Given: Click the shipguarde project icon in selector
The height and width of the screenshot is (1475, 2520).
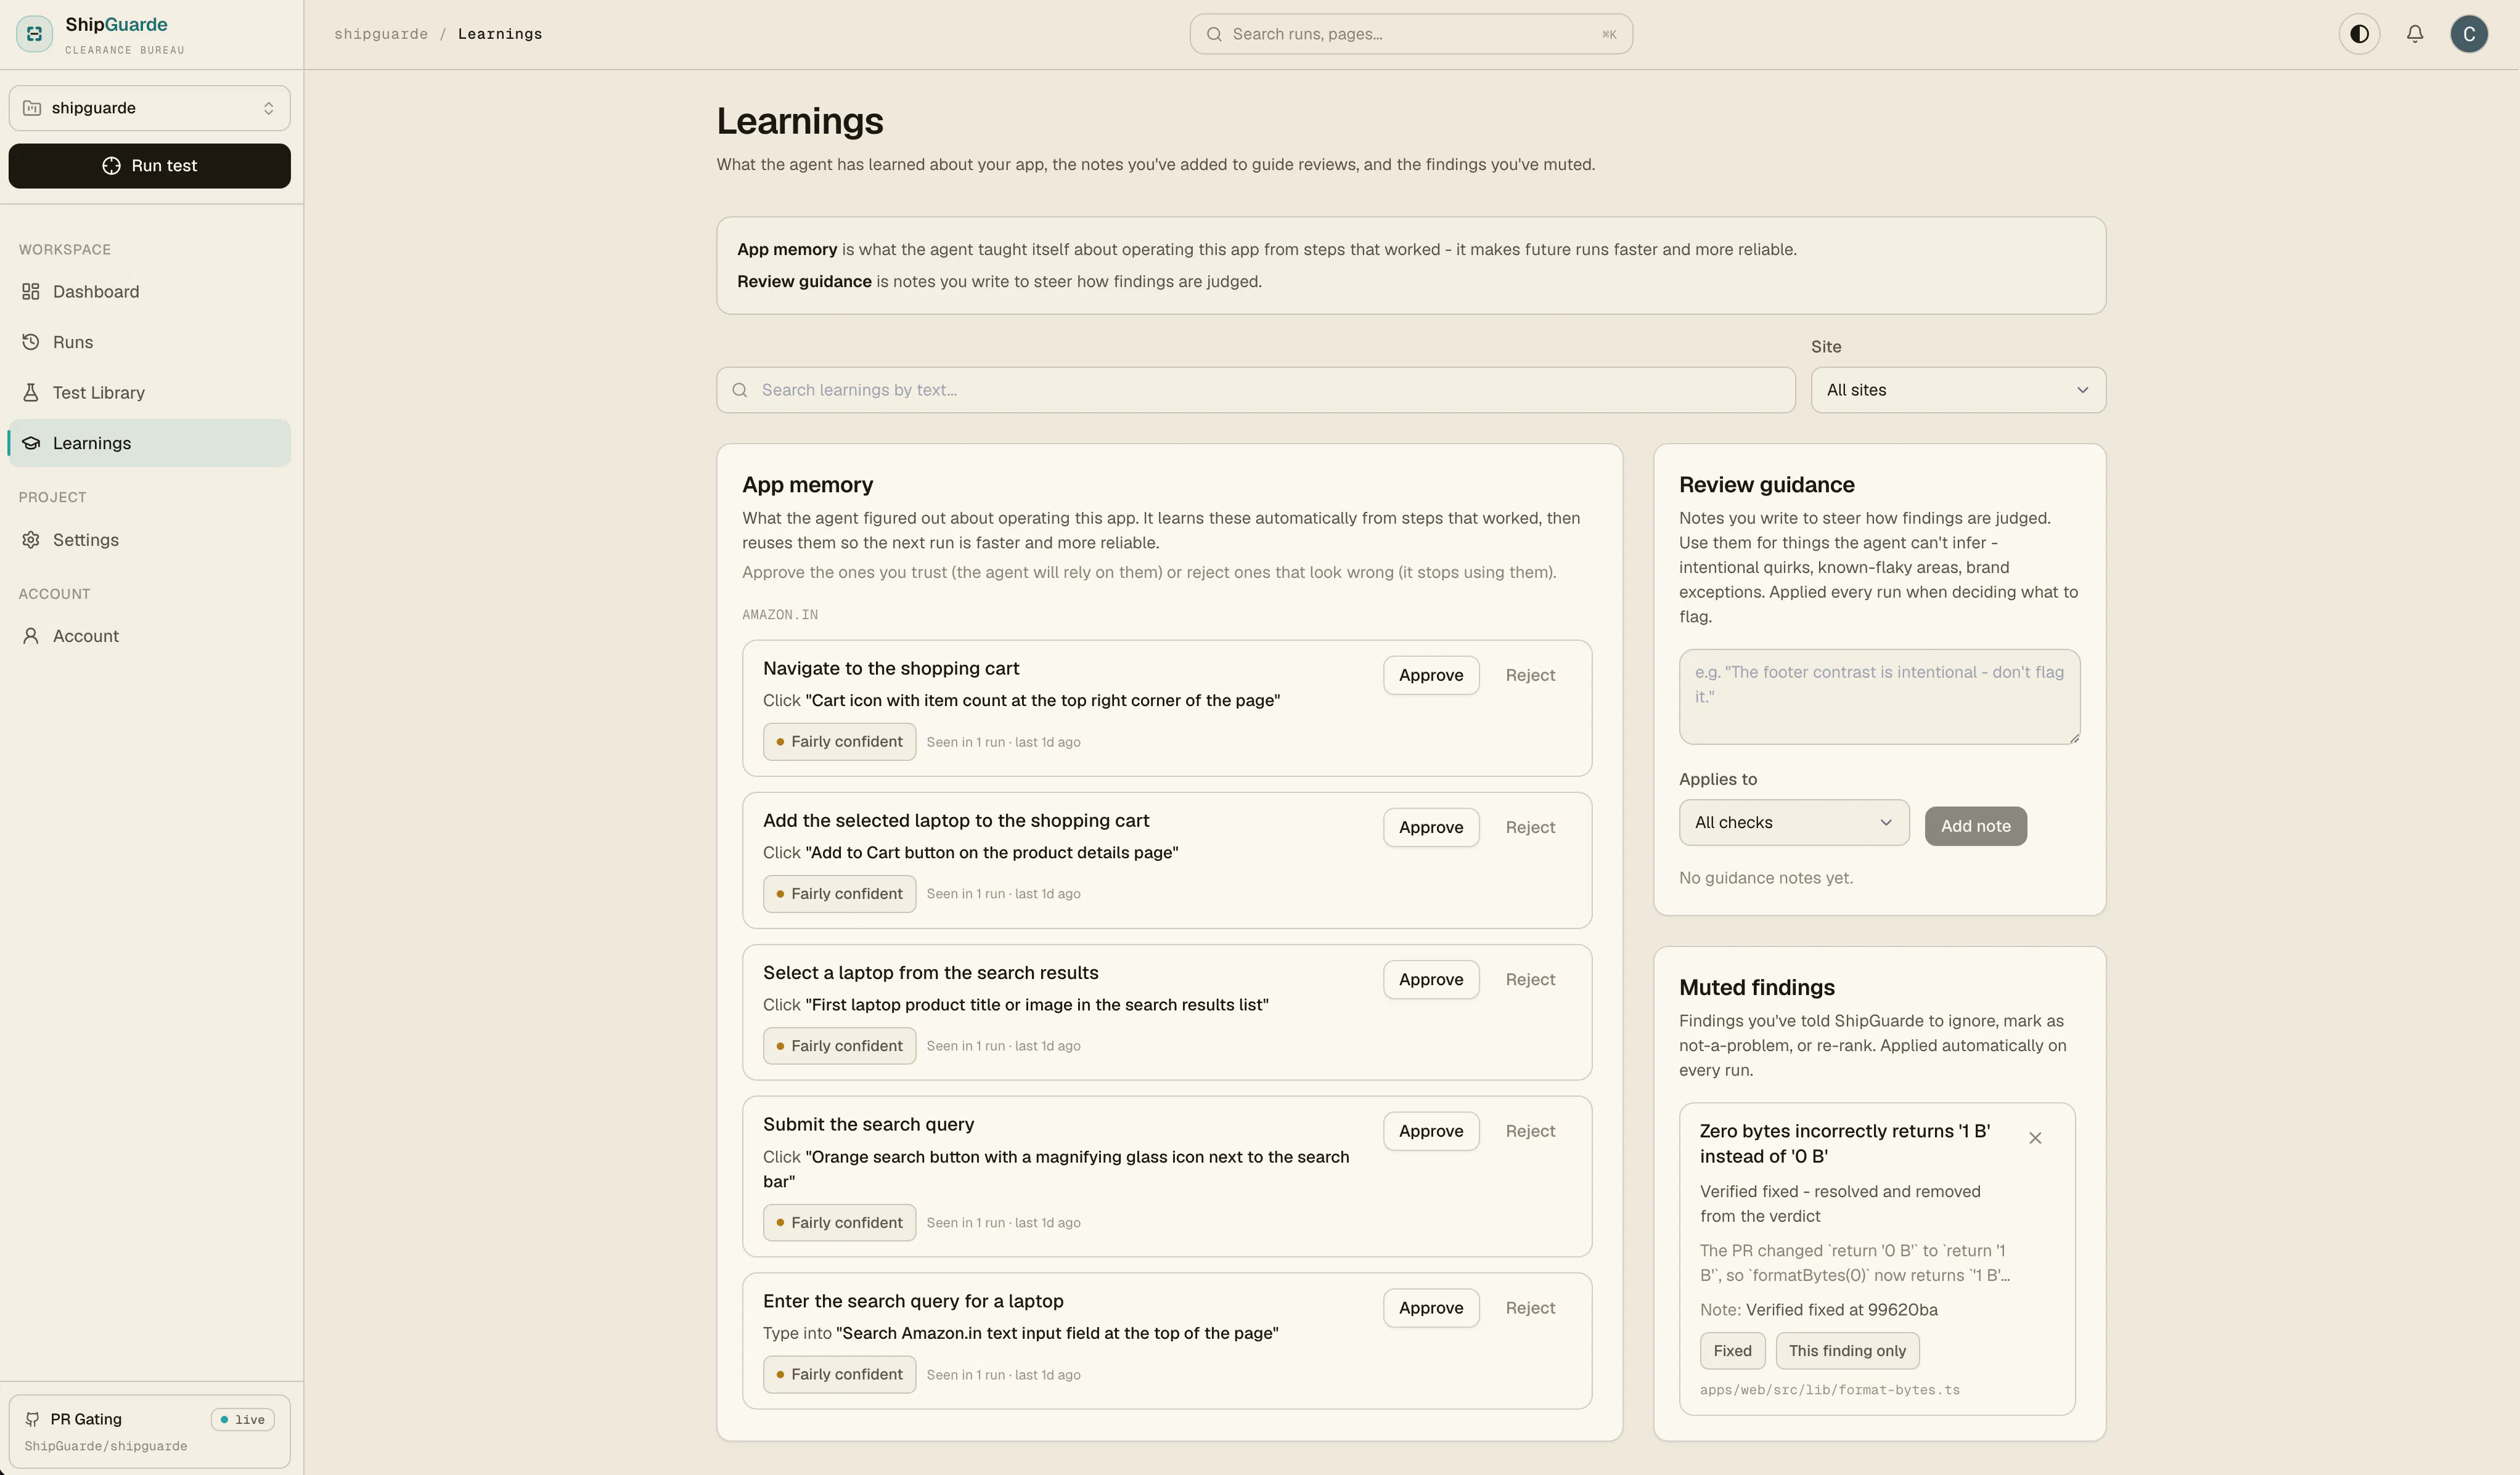Looking at the screenshot, I should pos(32,108).
